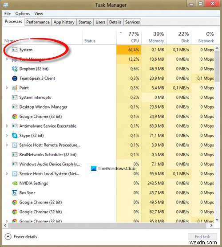Screen dimensions: 222x247
Task: Sort by the CPU column header
Action: pyautogui.click(x=129, y=38)
